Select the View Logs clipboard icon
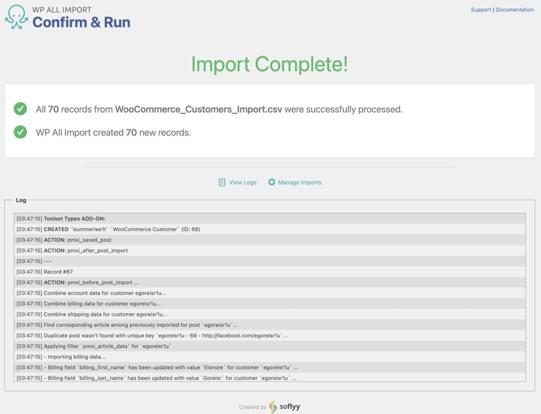This screenshot has height=414, width=541. pos(221,182)
